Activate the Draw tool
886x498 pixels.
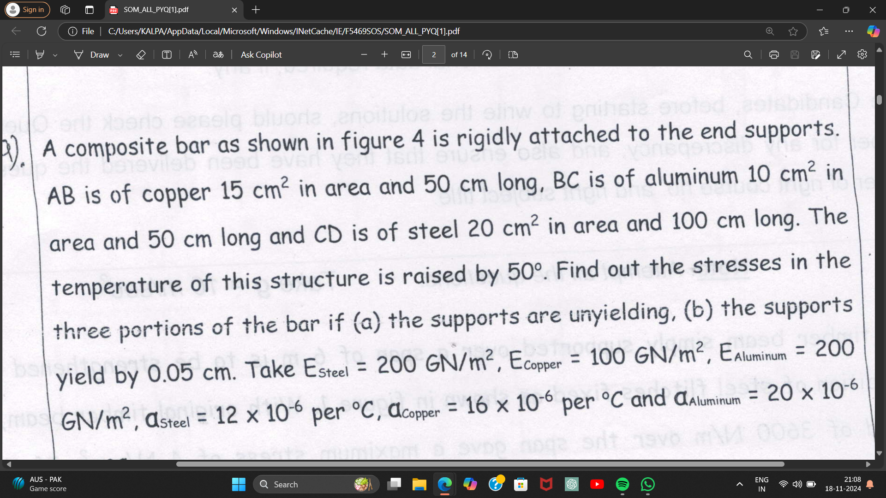coord(92,54)
